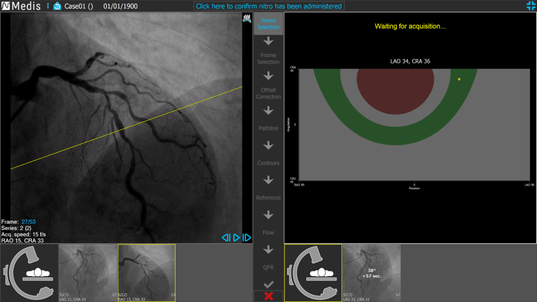Open the Pathline workflow step
This screenshot has width=537, height=302.
(x=268, y=128)
